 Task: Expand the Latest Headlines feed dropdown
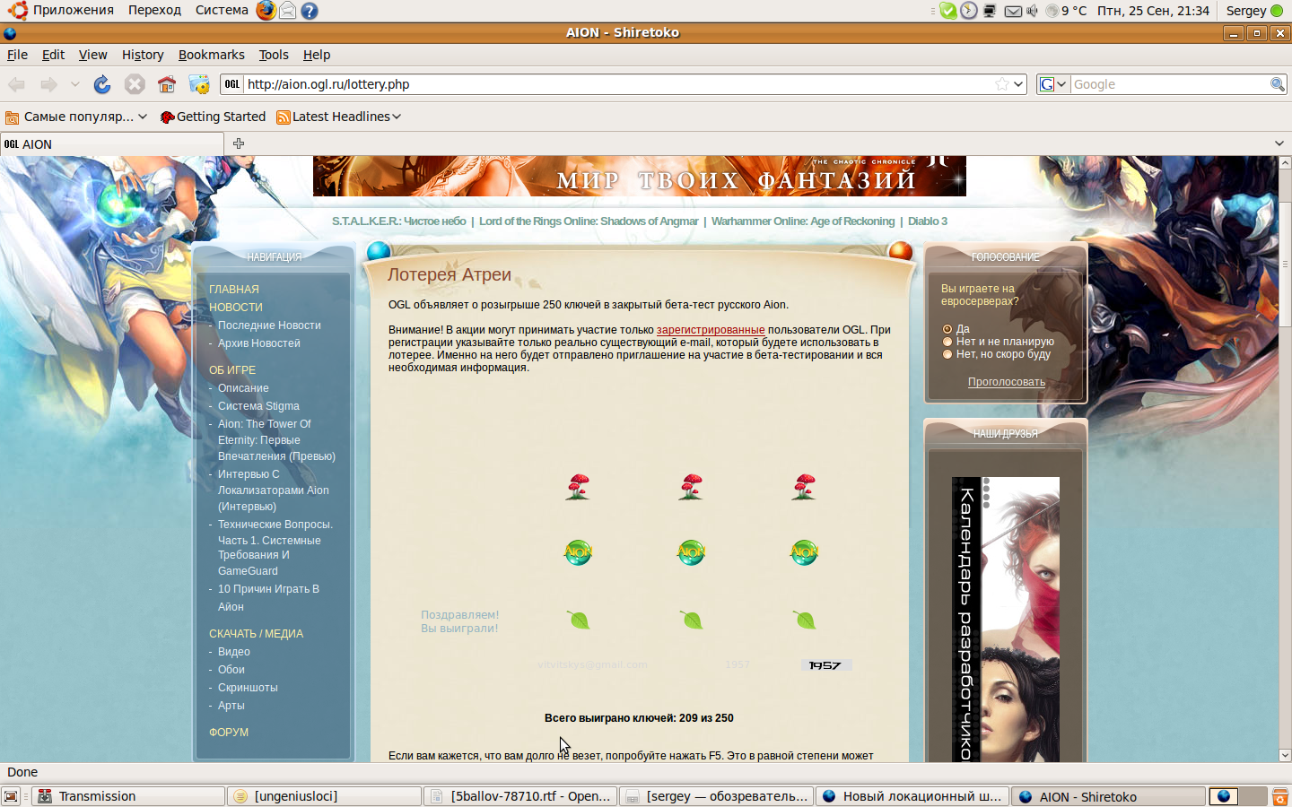[339, 117]
